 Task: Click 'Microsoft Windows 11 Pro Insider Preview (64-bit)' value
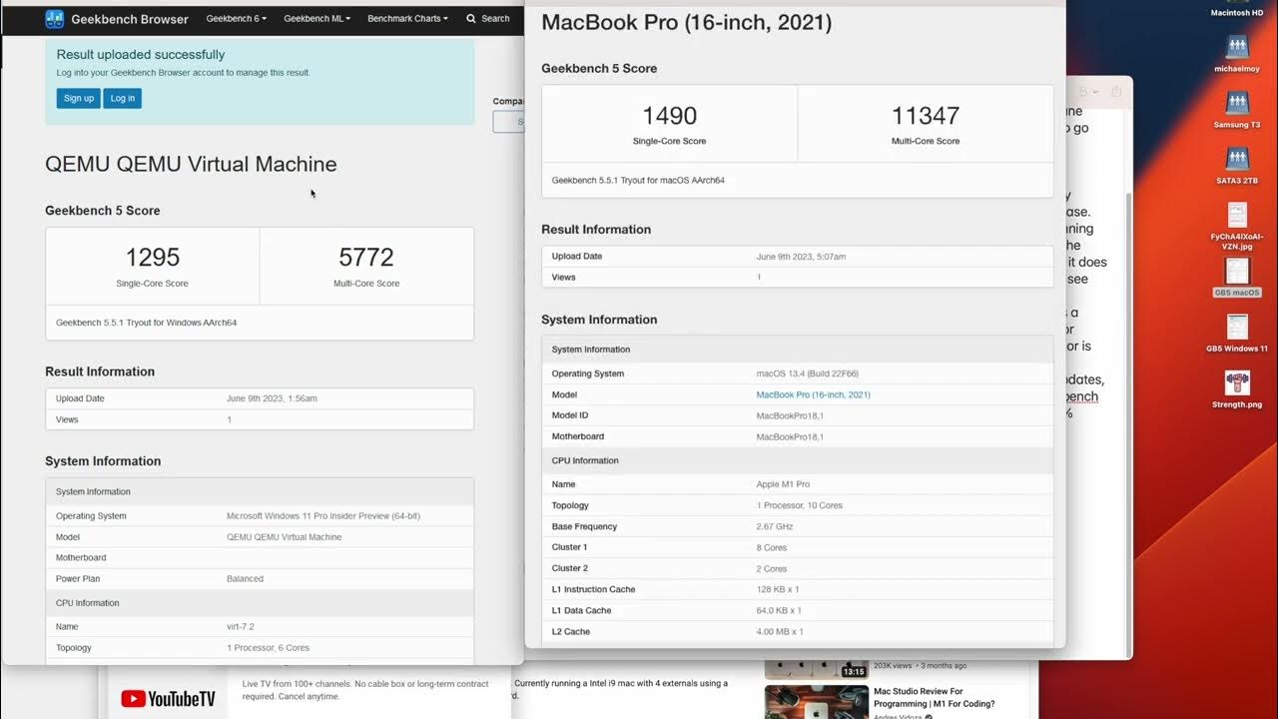323,516
